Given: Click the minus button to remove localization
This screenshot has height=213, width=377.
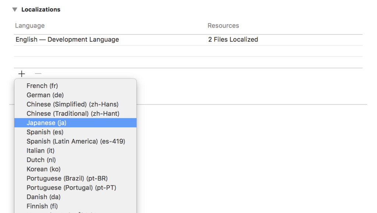Looking at the screenshot, I should [38, 73].
